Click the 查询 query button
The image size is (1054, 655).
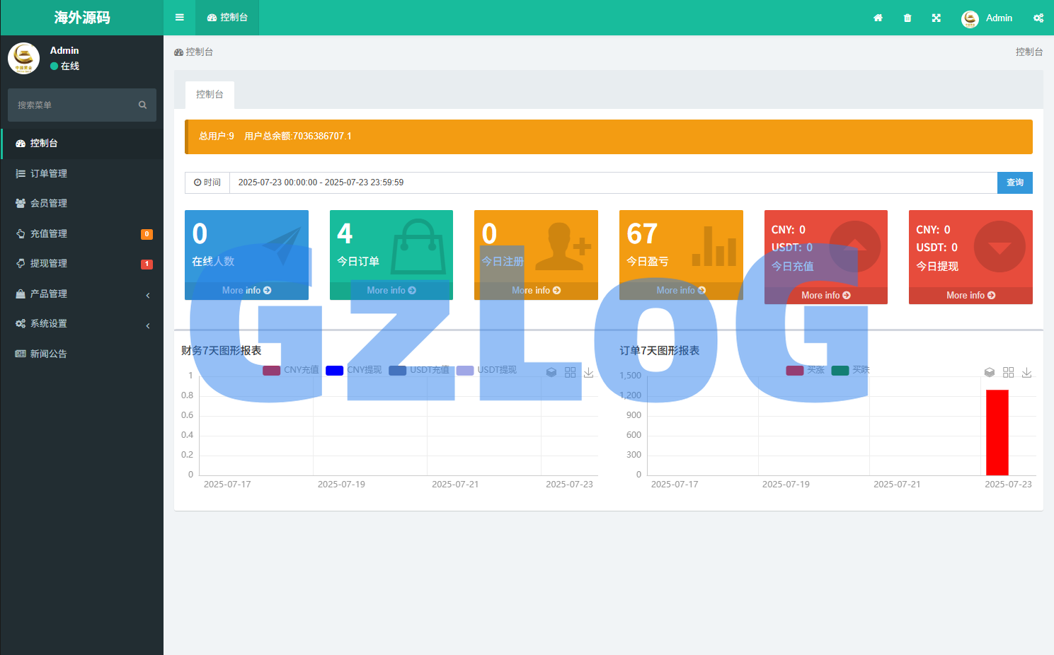pos(1015,182)
